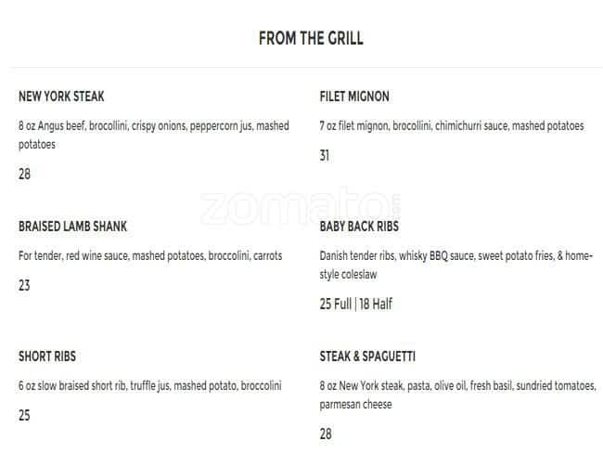Select the NEW YORK STEAK title
The image size is (603, 467).
coord(61,97)
